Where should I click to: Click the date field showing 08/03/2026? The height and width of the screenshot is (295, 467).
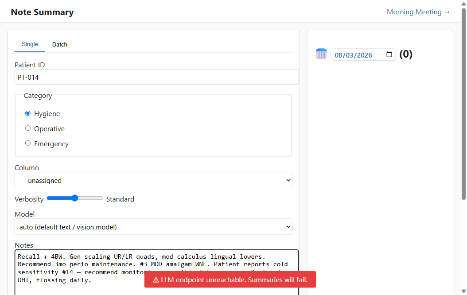[363, 55]
